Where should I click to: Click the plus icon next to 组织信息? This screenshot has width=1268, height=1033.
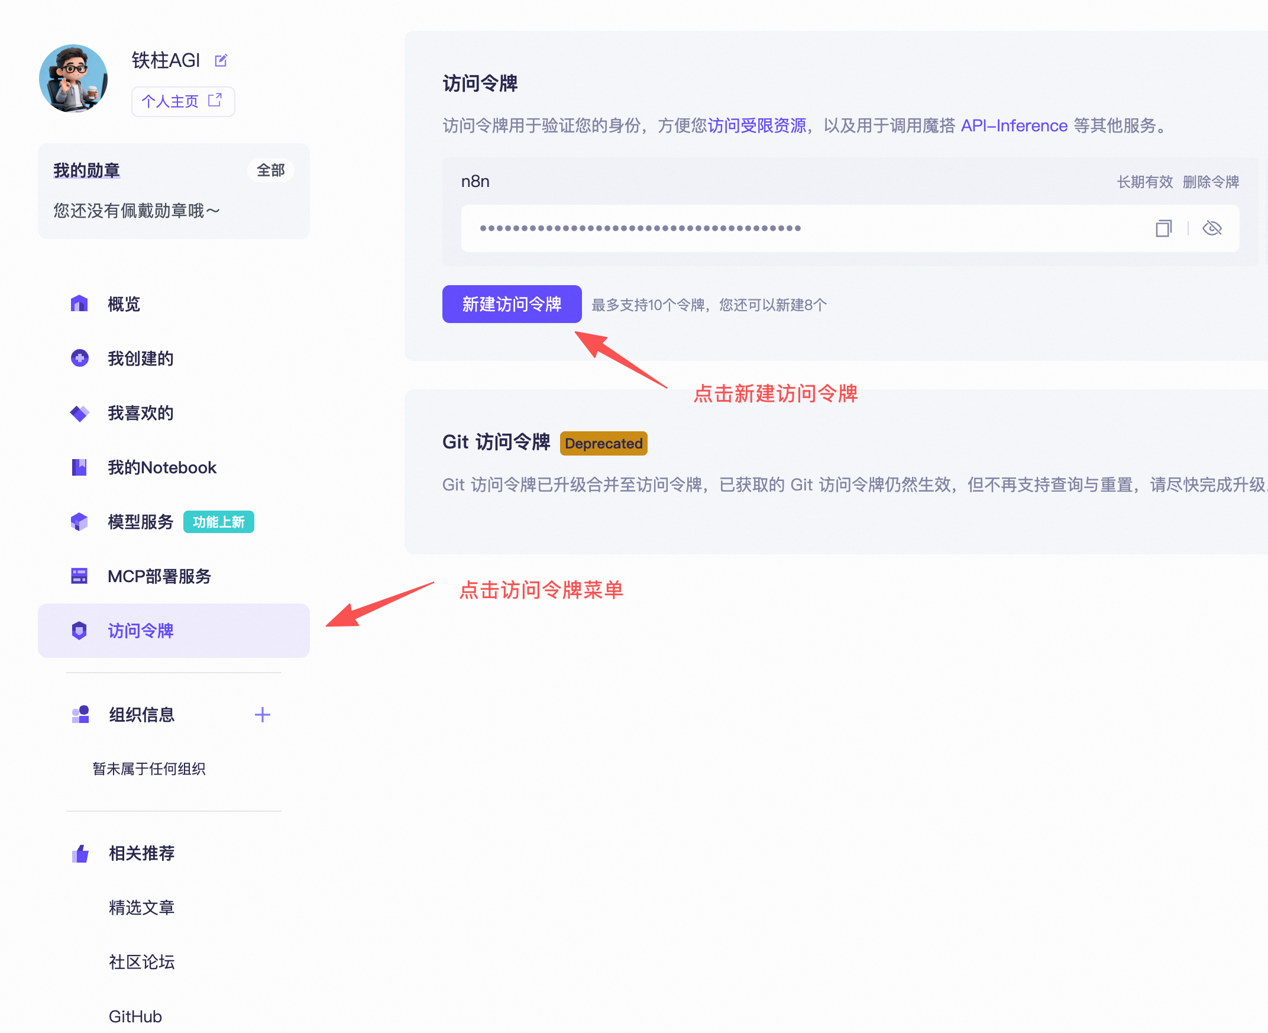pos(262,715)
